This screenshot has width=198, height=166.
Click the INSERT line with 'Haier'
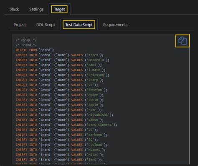(x=60, y=95)
